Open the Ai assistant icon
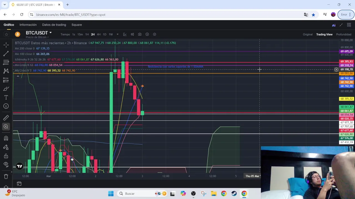 334,25
